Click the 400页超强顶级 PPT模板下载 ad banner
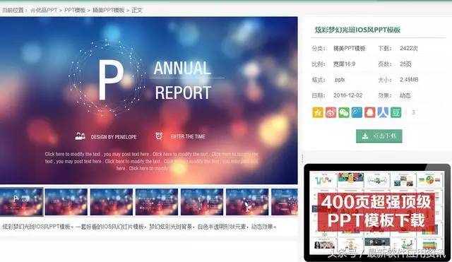Screen dimensions: 452x262 tap(377, 213)
